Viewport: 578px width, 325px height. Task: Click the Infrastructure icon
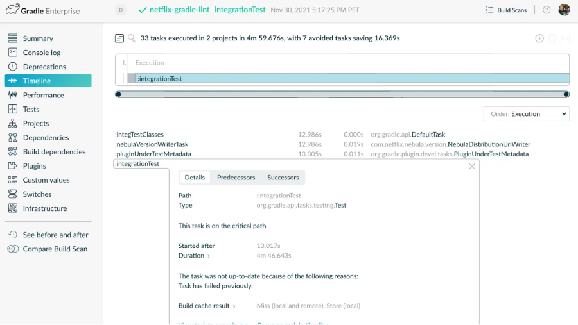pyautogui.click(x=13, y=208)
